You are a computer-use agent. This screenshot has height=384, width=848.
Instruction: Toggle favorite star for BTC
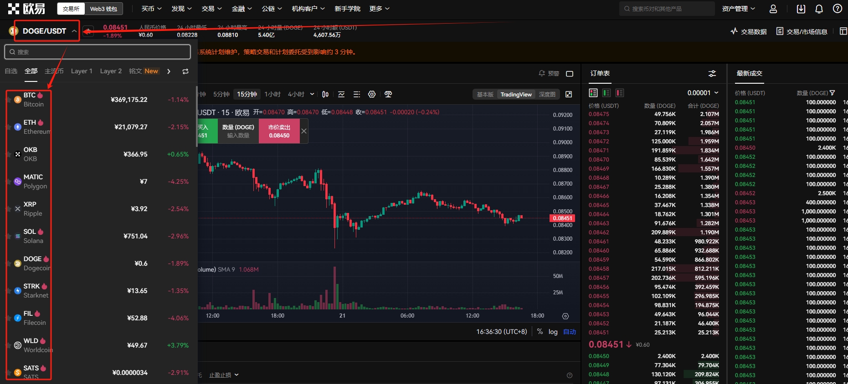point(8,100)
